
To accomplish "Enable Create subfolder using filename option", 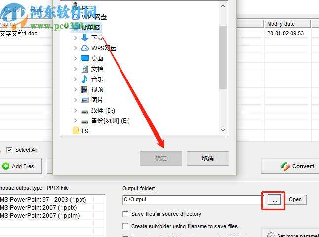I will 125,226.
